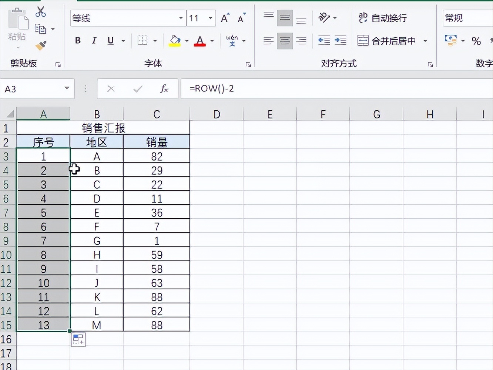Decrease font size with small A
Image resolution: width=493 pixels, height=370 pixels.
click(x=242, y=18)
